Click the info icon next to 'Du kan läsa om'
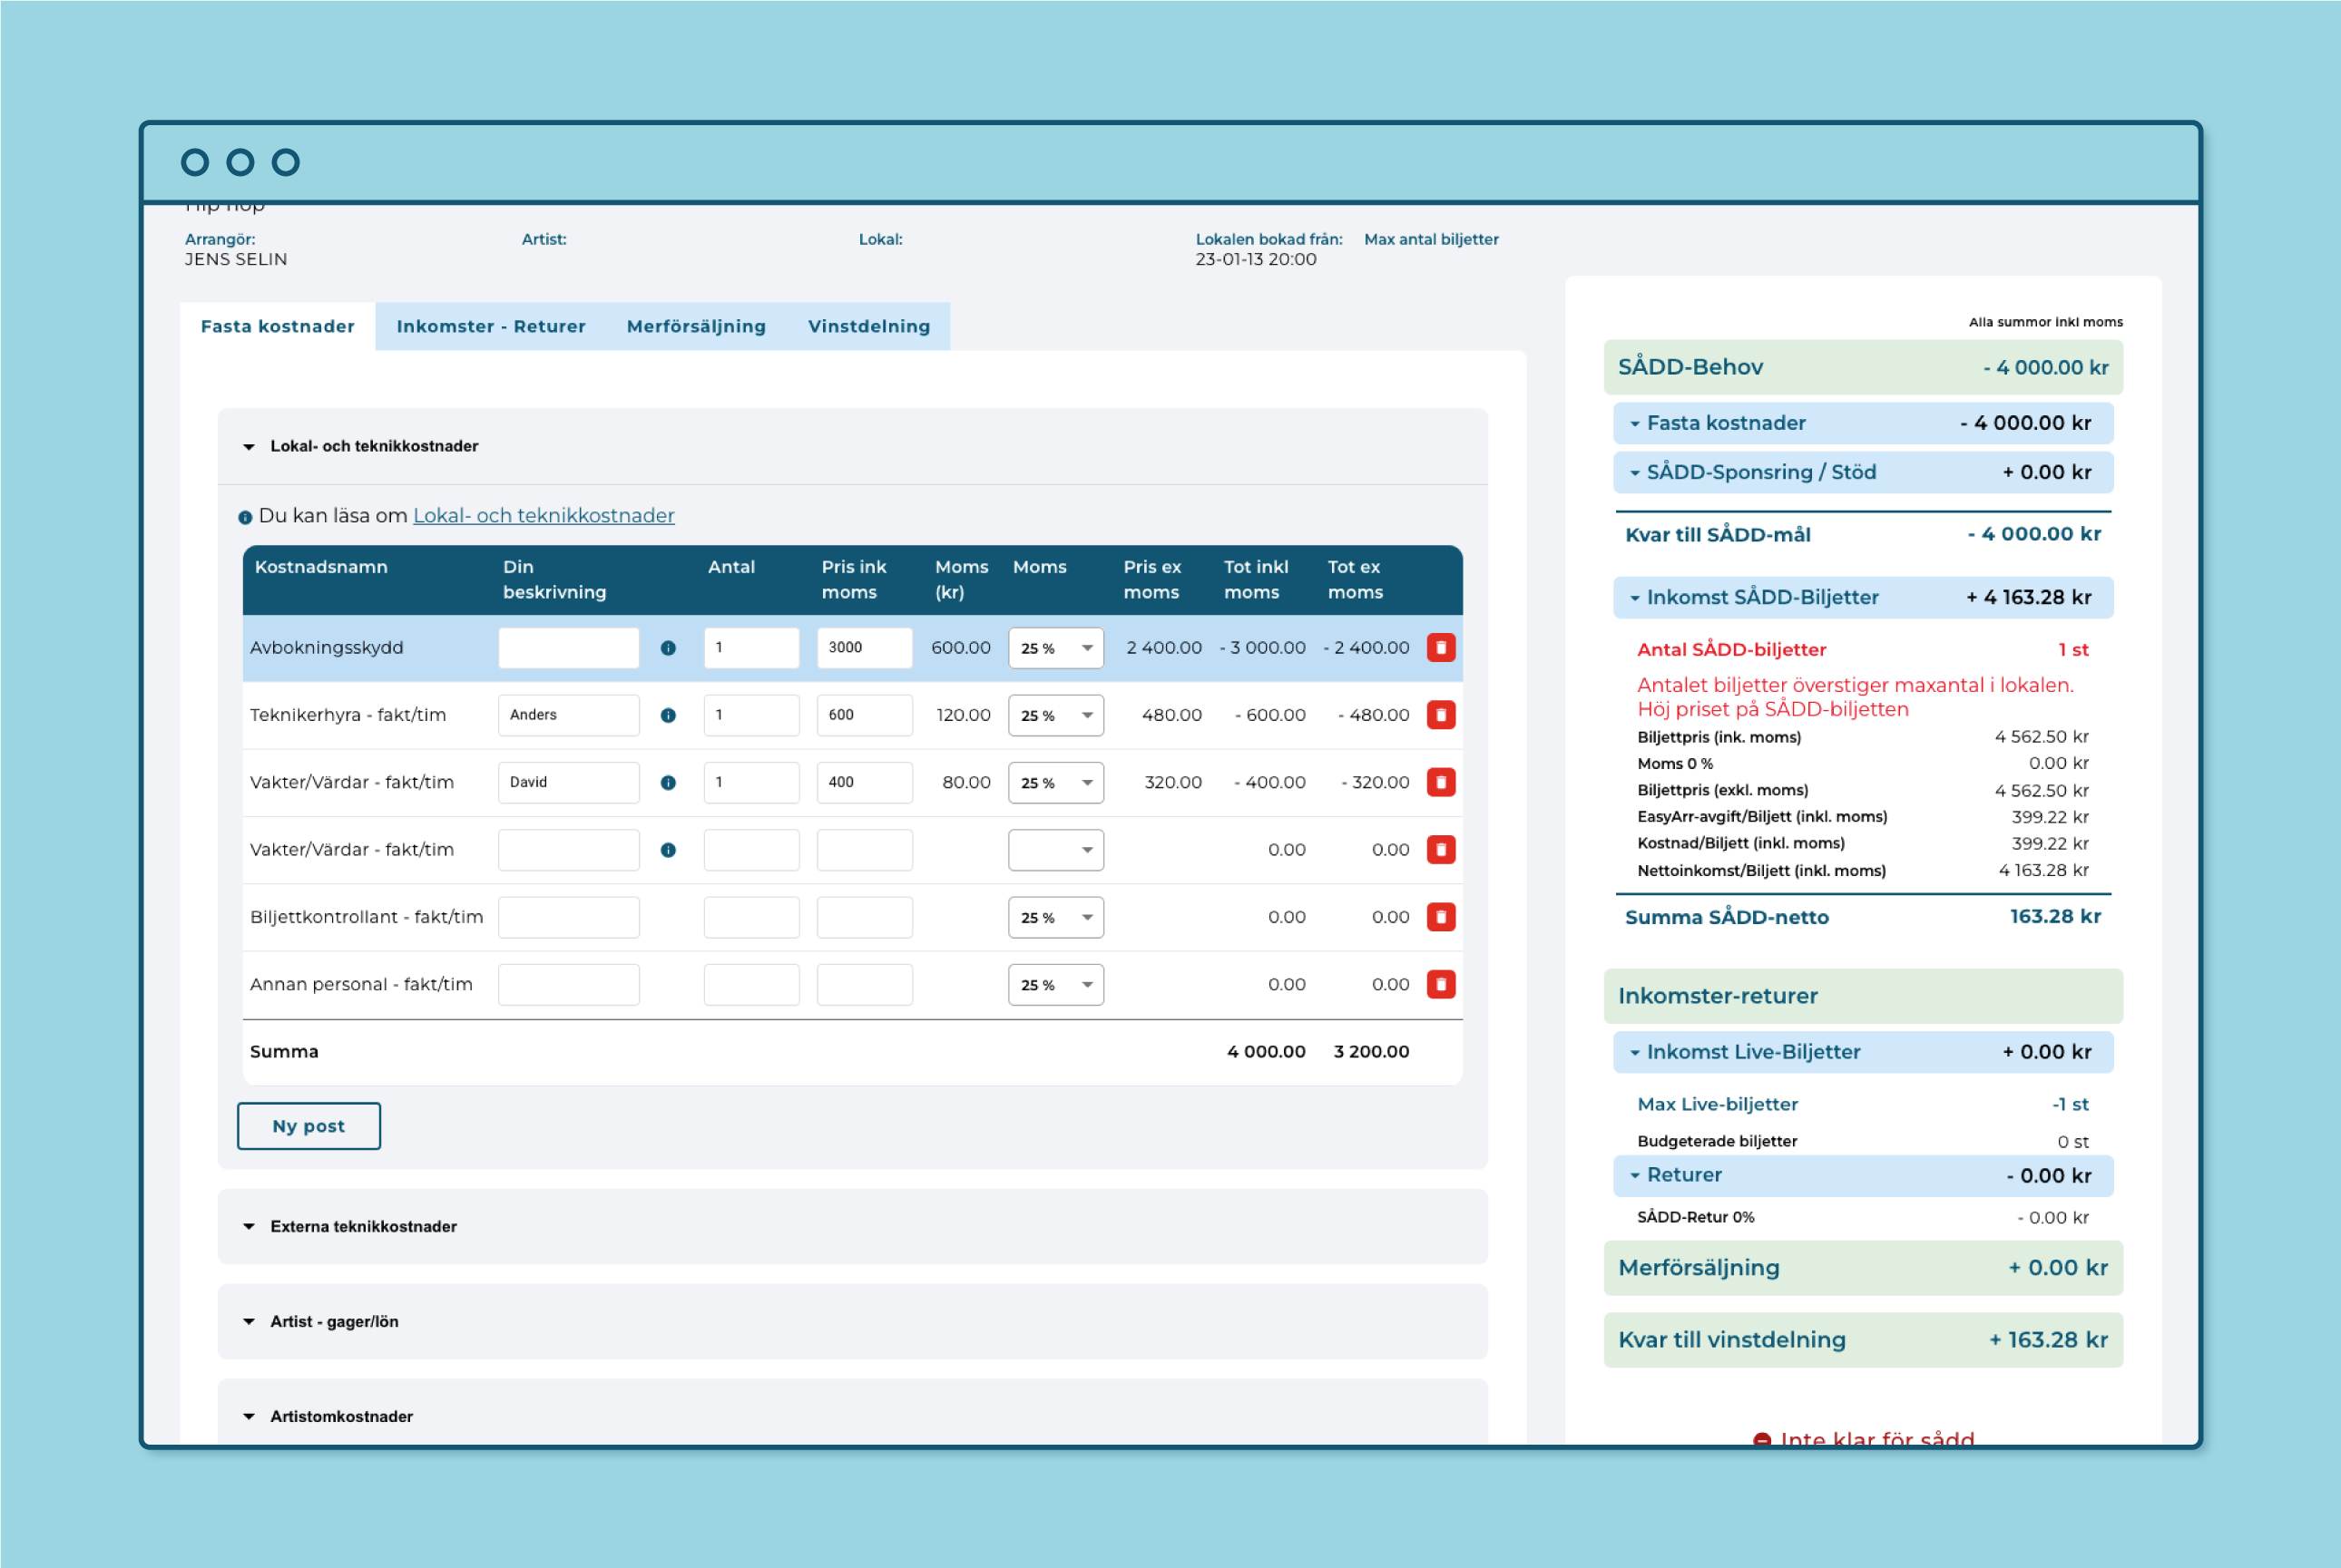Viewport: 2341px width, 1568px height. (x=245, y=517)
